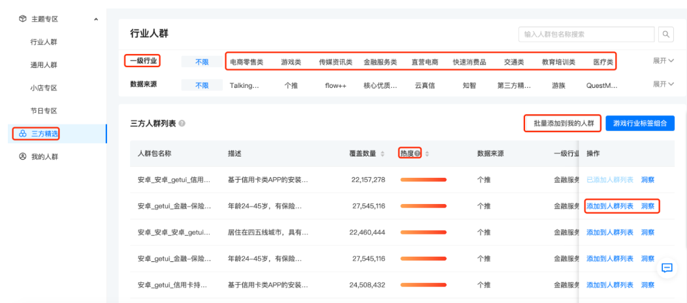Viewport: 687px width, 303px height.
Task: Click the 行业人群 page title
Action: tap(150, 34)
